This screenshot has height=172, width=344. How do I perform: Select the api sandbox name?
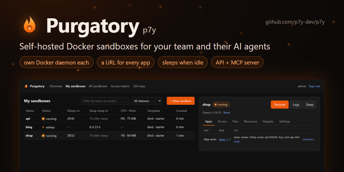coord(28,119)
